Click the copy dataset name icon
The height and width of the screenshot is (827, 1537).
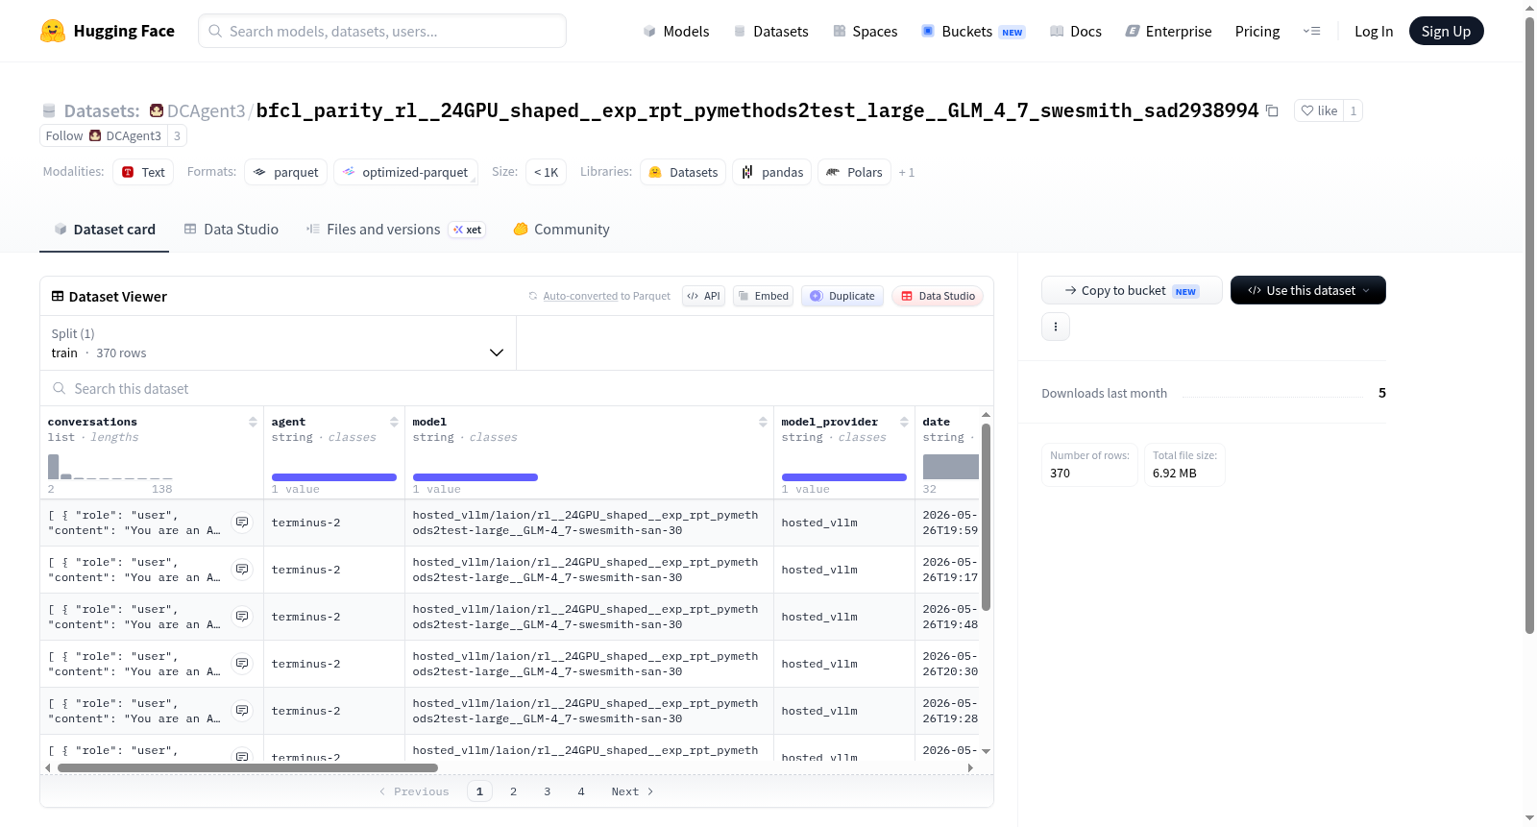coord(1272,110)
